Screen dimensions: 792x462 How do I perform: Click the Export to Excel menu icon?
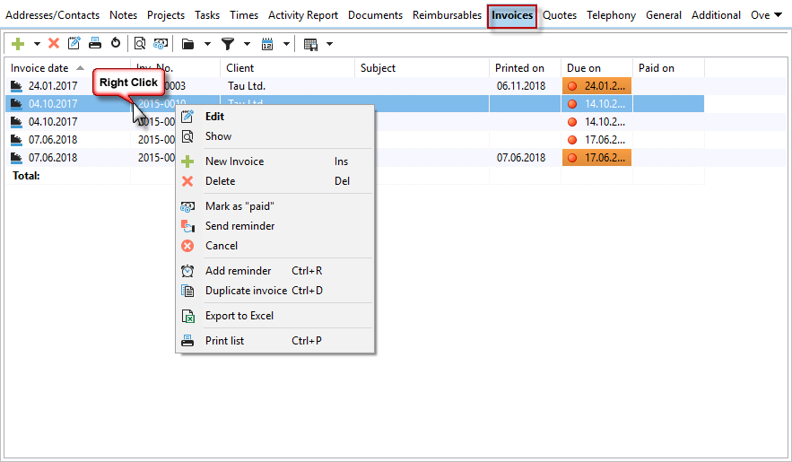[x=187, y=316]
